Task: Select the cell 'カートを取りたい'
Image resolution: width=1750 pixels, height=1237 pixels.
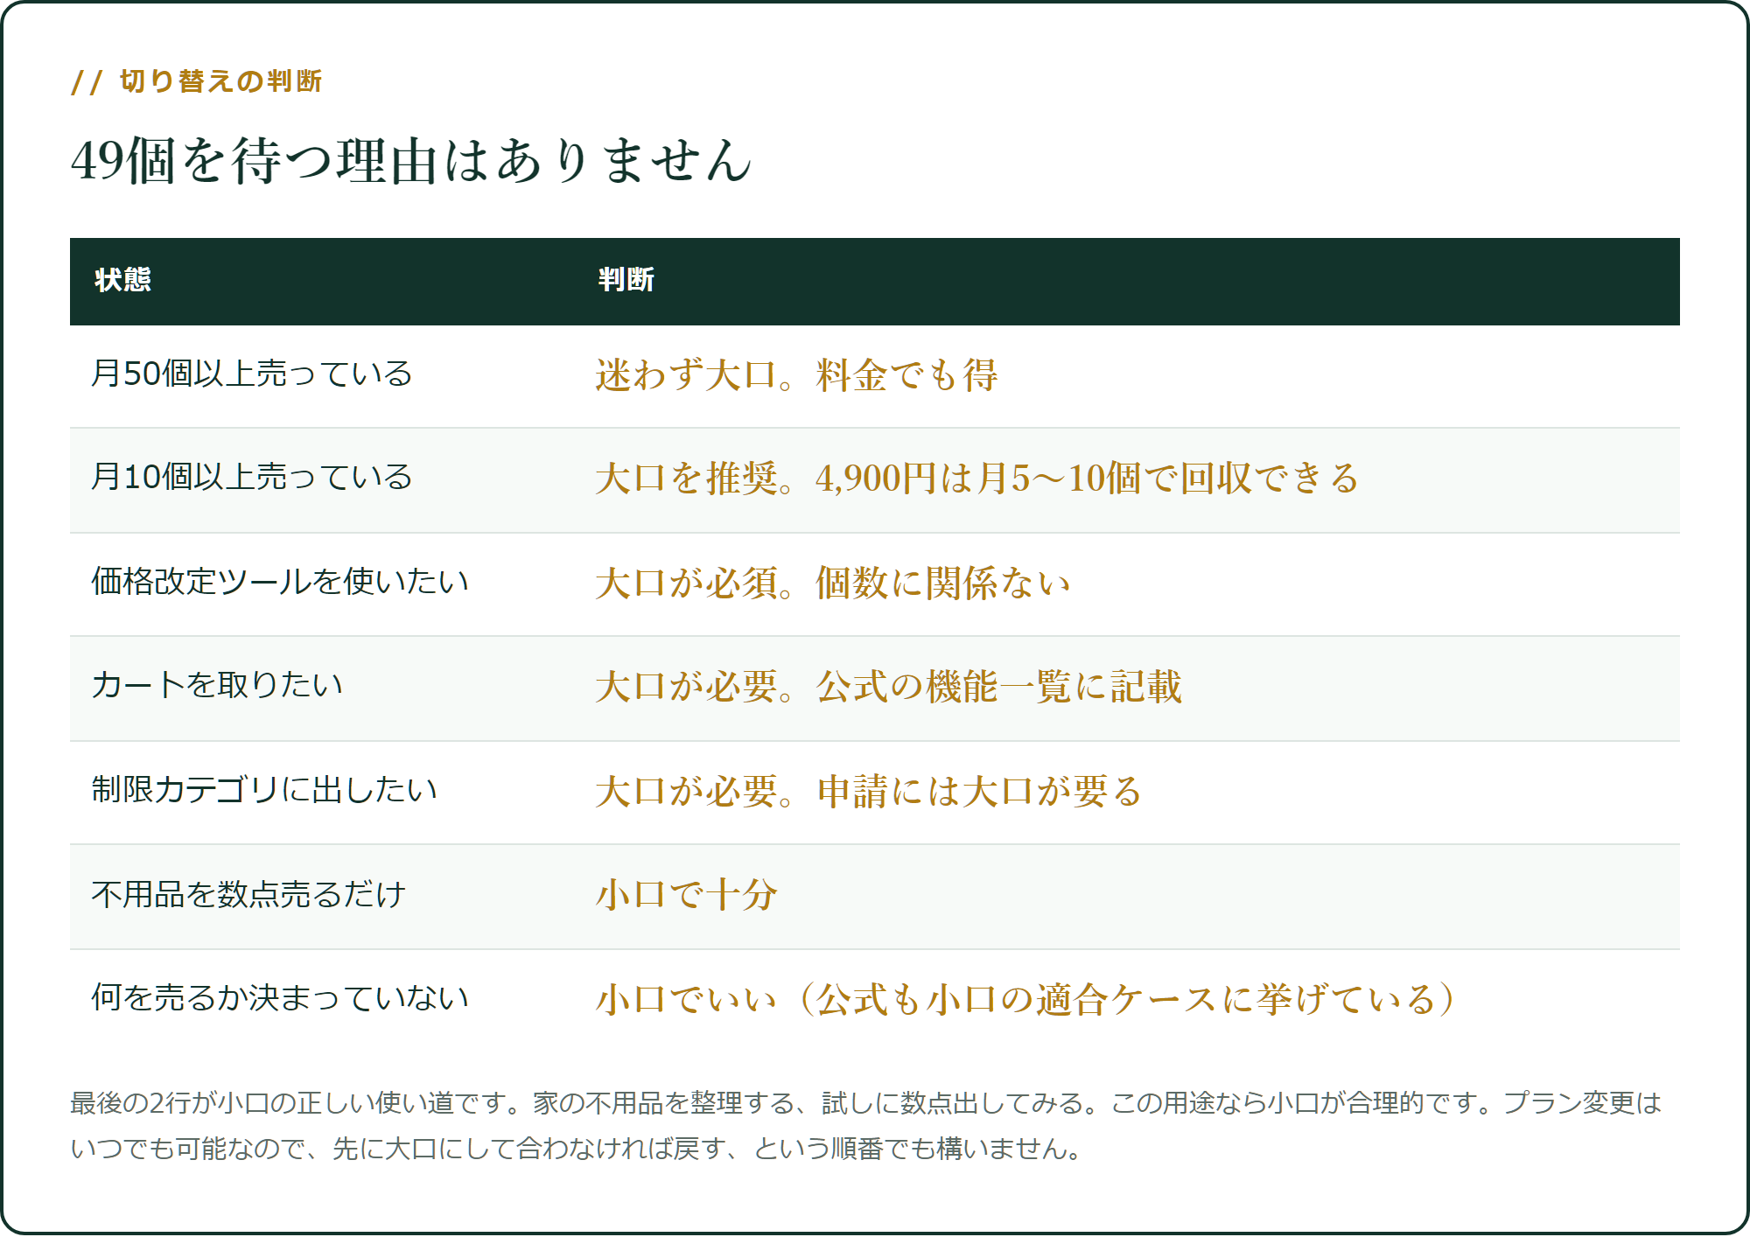Action: 322,688
